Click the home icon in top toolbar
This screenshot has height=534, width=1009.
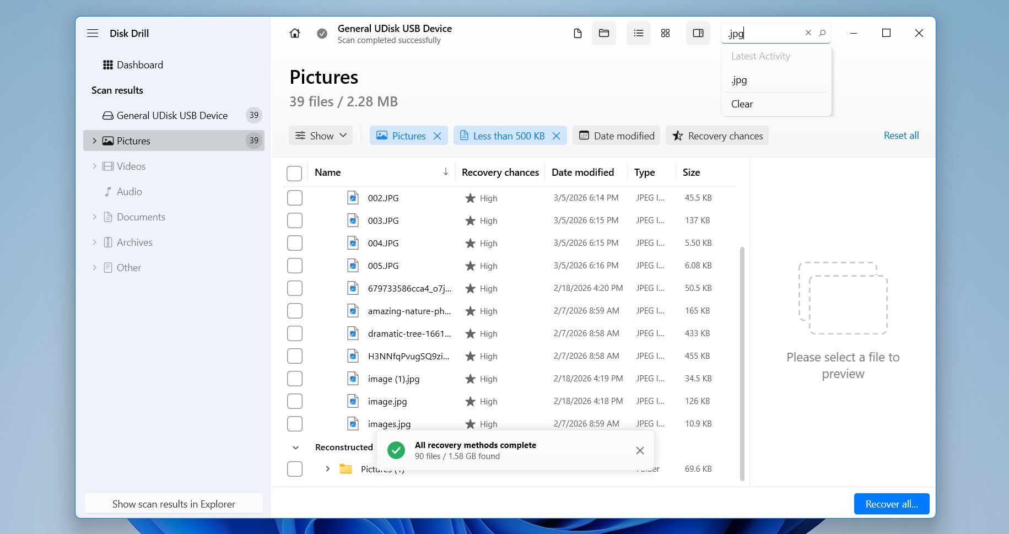click(295, 34)
